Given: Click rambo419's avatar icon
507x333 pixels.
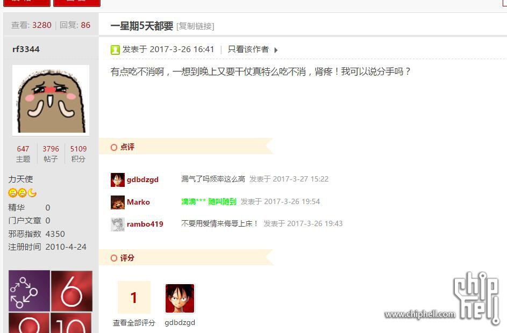Looking at the screenshot, I should tap(117, 224).
